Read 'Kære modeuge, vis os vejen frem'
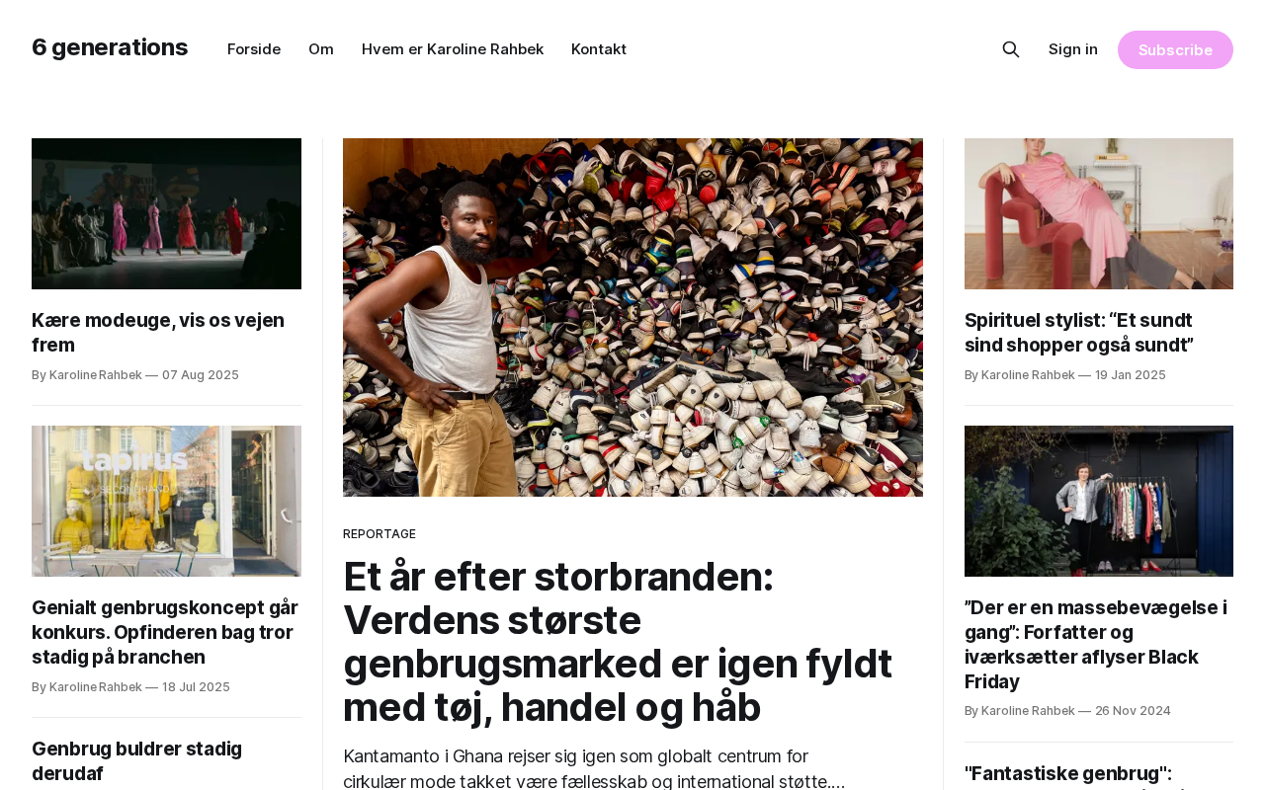 pyautogui.click(x=158, y=333)
